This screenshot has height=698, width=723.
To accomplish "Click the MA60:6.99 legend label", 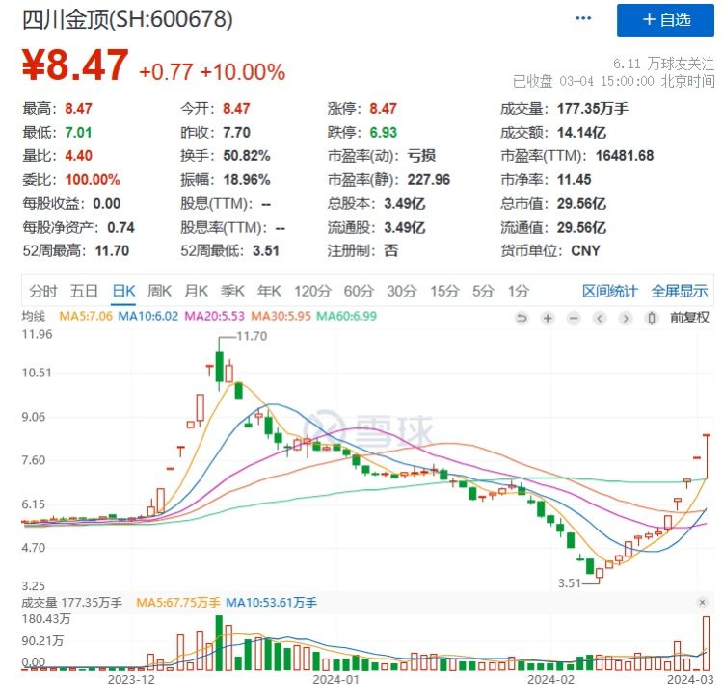I will coord(347,317).
